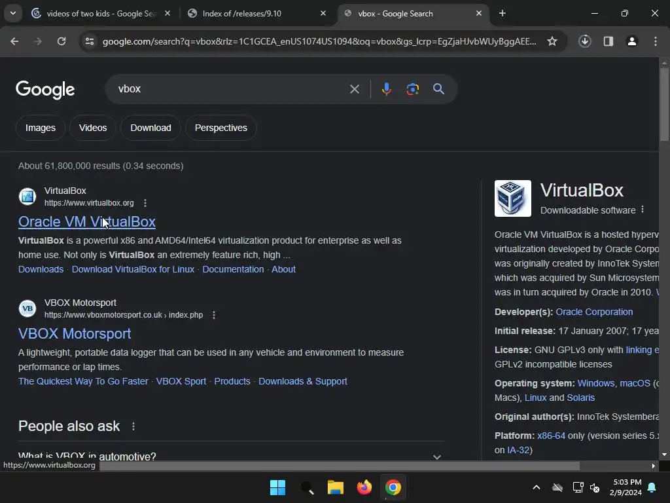670x503 pixels.
Task: Click the VirtualBox site favicon
Action: (27, 196)
